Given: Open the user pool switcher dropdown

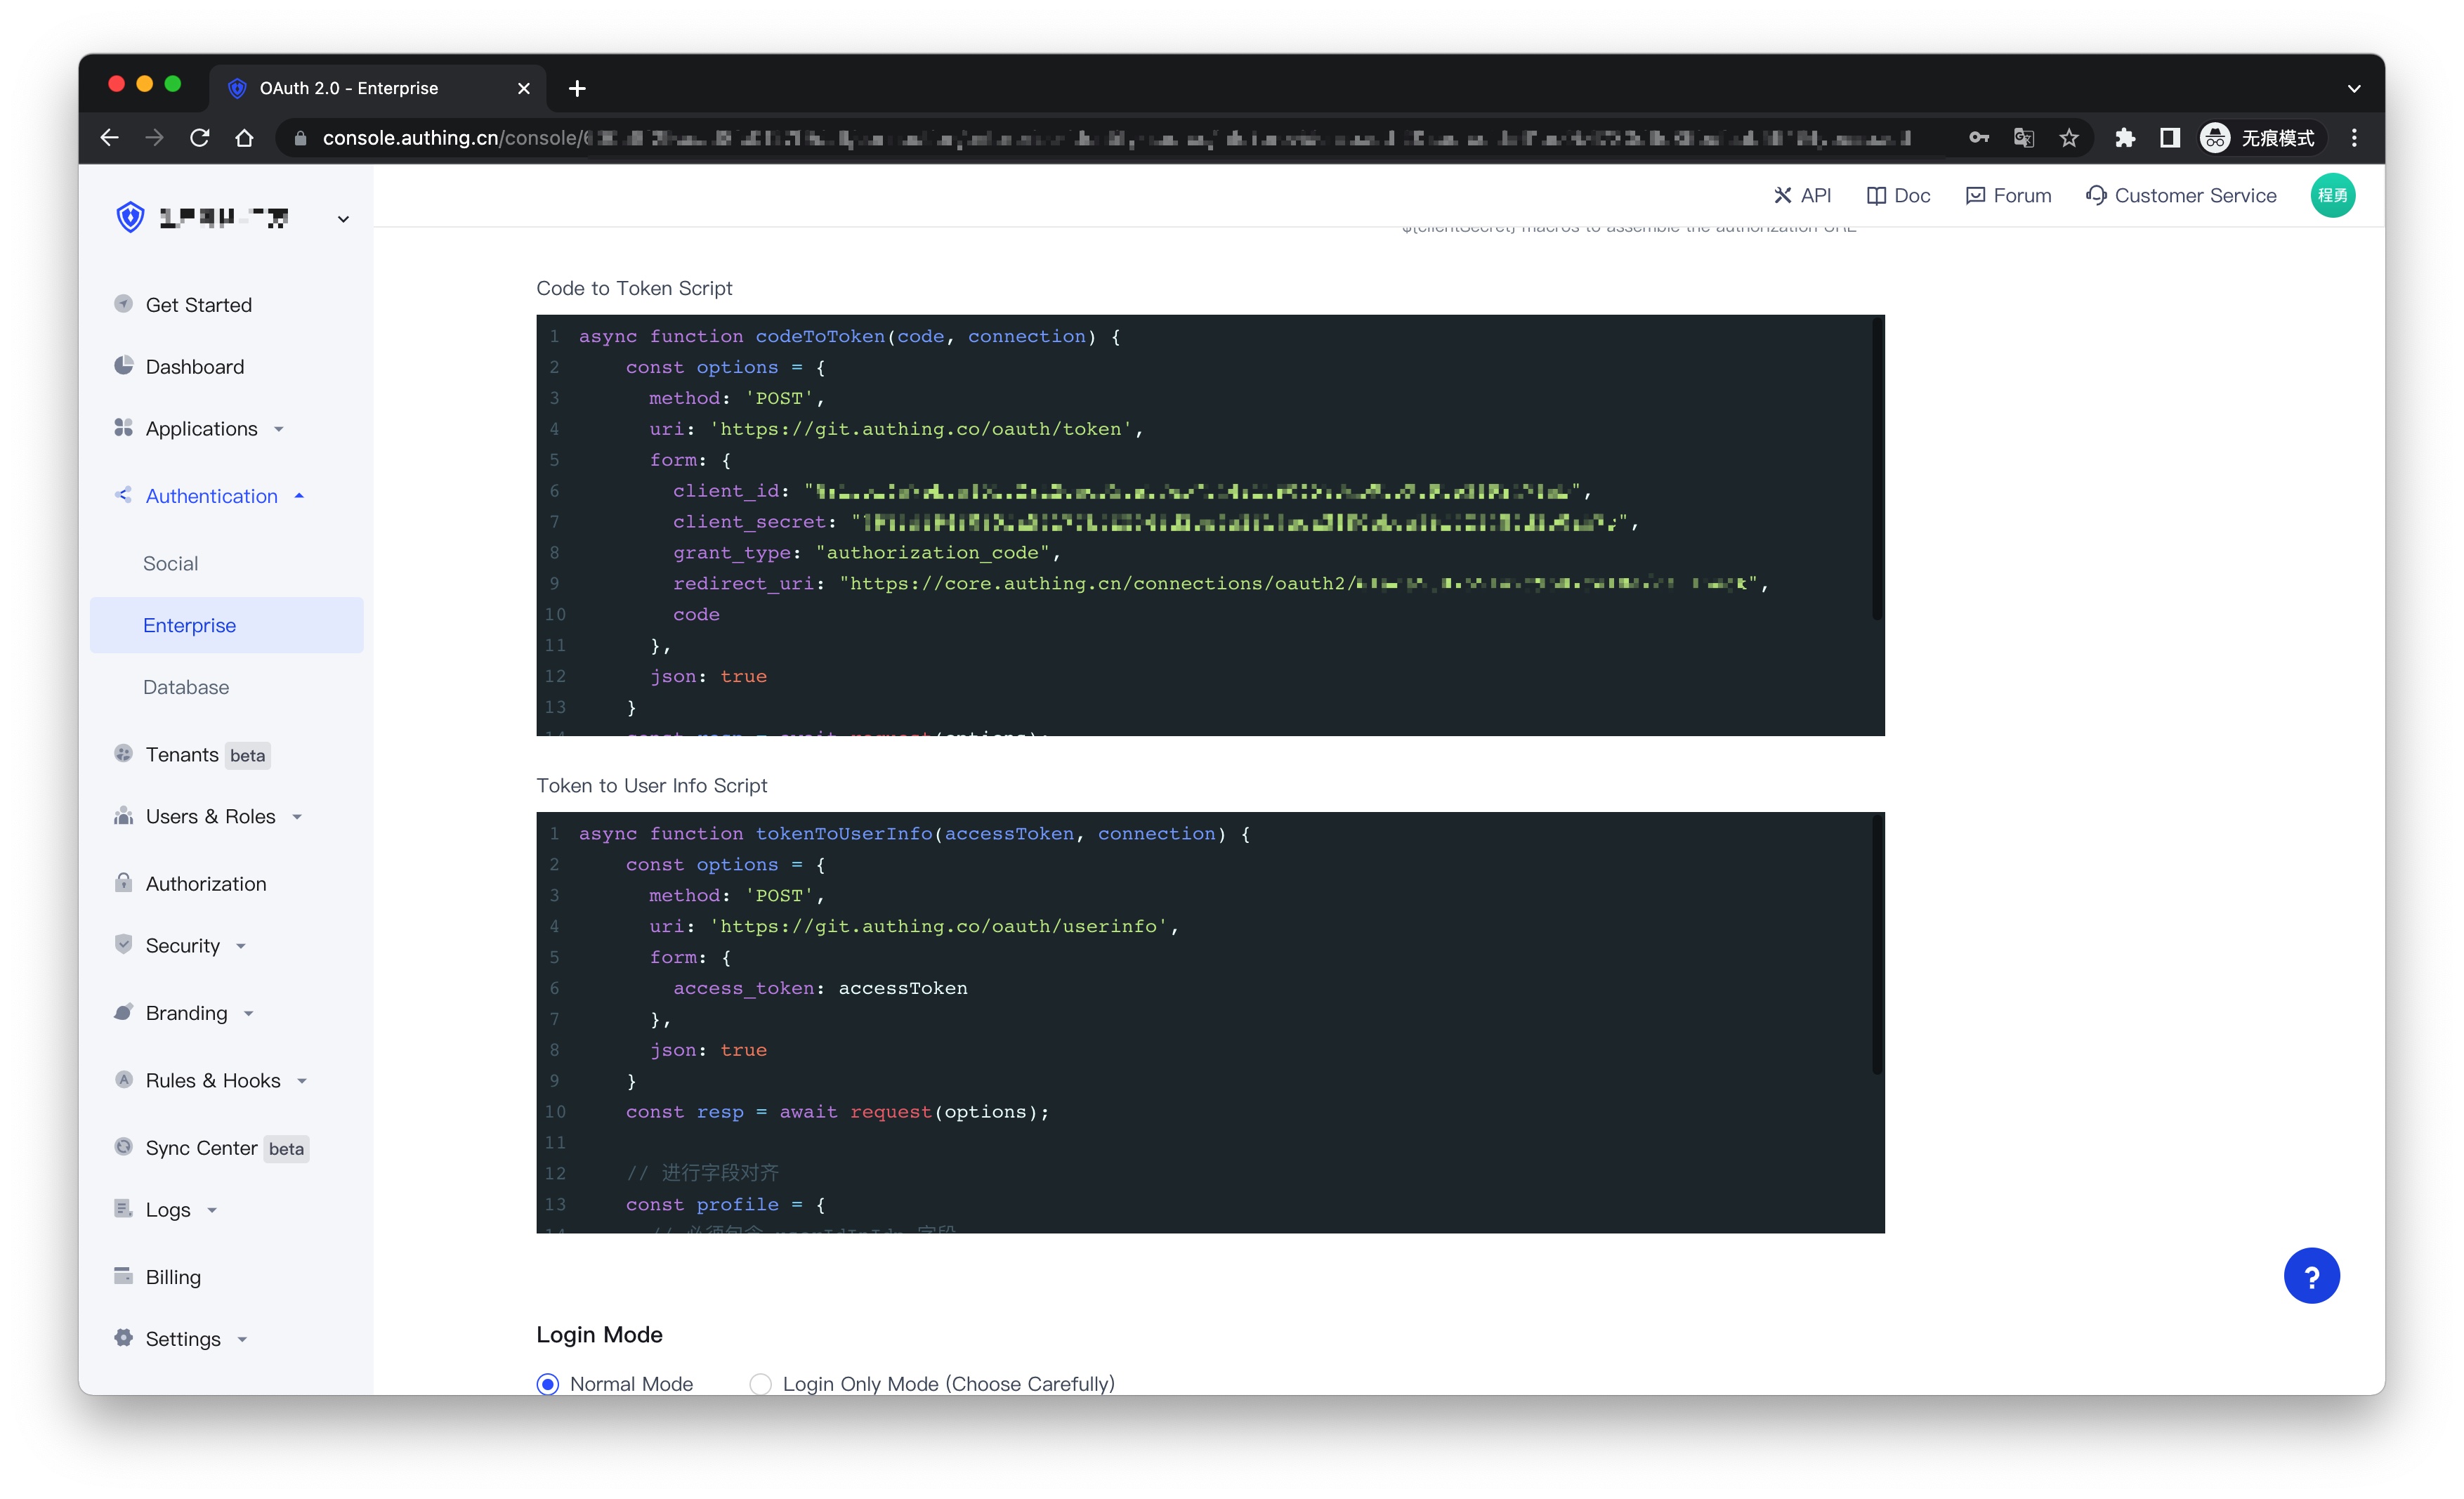Looking at the screenshot, I should [343, 219].
